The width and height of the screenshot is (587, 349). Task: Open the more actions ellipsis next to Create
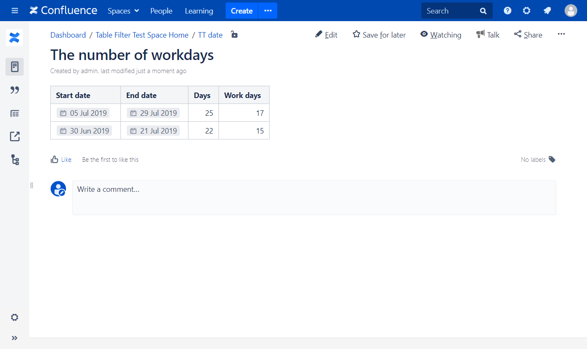pyautogui.click(x=268, y=11)
